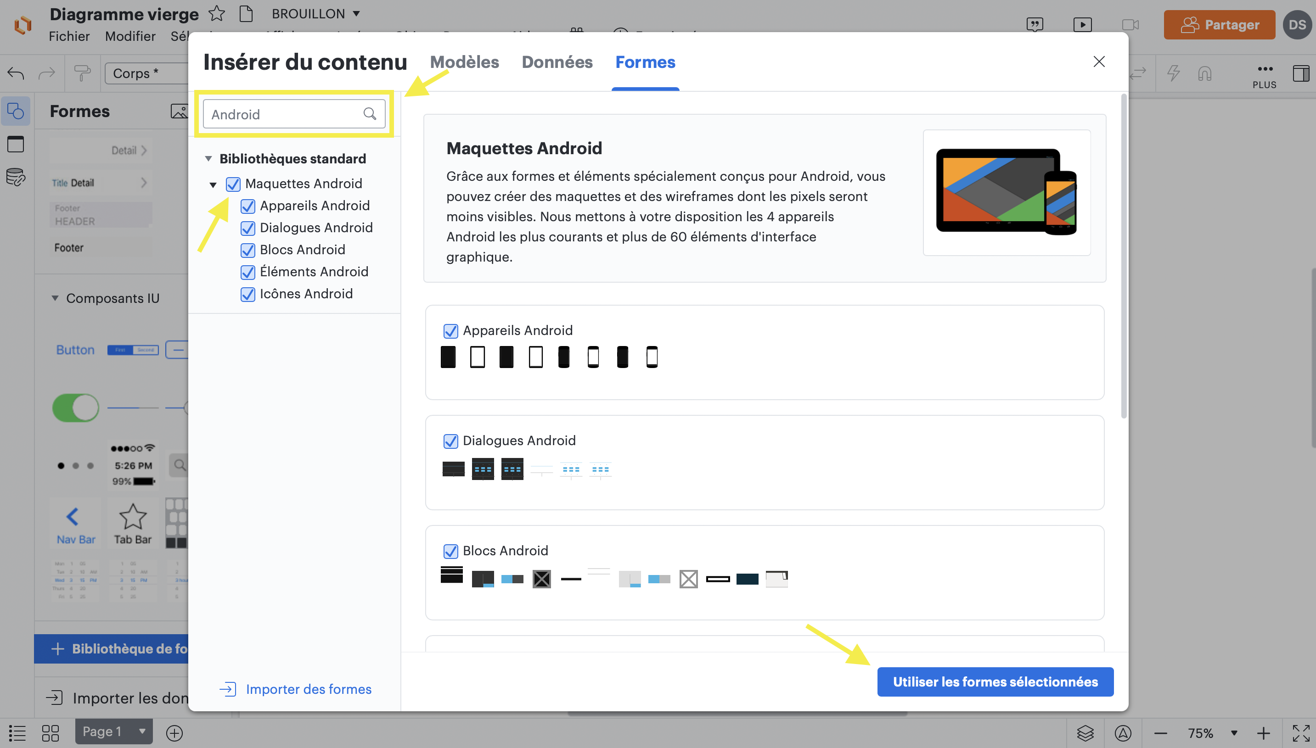This screenshot has height=748, width=1316.
Task: Open the Page 1 dropdown
Action: click(114, 731)
